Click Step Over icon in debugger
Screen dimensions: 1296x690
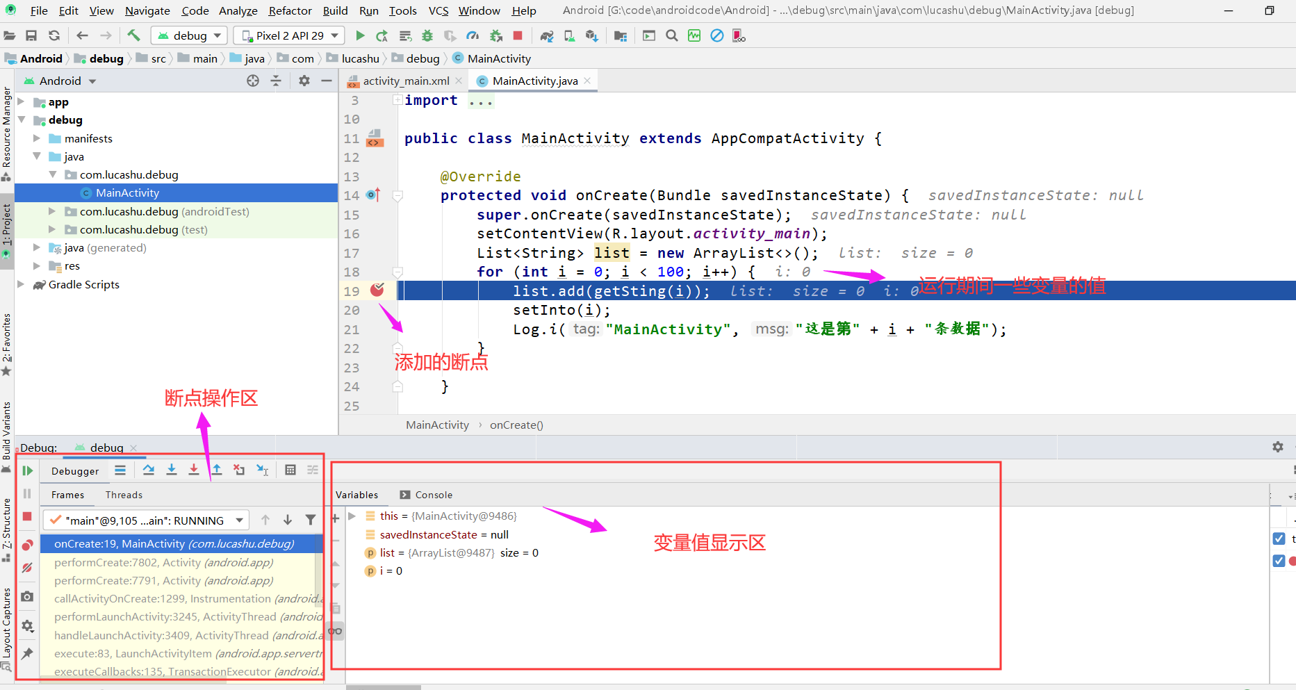coord(149,470)
